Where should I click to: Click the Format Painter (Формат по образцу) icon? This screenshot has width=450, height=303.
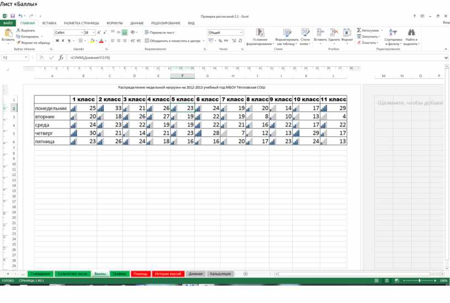click(19, 42)
